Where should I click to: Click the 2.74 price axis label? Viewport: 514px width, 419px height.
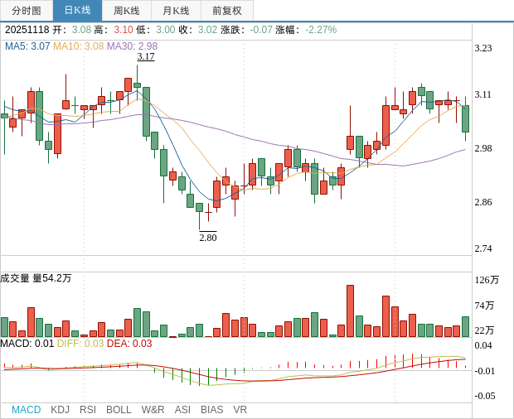[x=483, y=248]
